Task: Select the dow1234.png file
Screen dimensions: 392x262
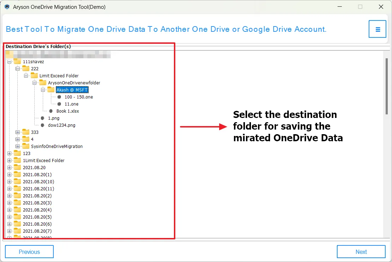Action: point(62,125)
